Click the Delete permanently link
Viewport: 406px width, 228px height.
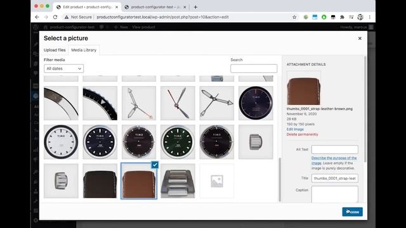coord(302,134)
